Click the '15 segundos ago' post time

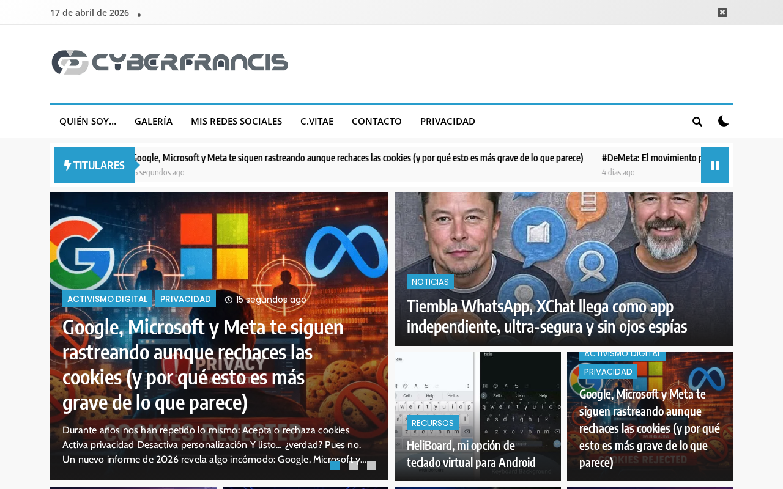[x=265, y=299]
